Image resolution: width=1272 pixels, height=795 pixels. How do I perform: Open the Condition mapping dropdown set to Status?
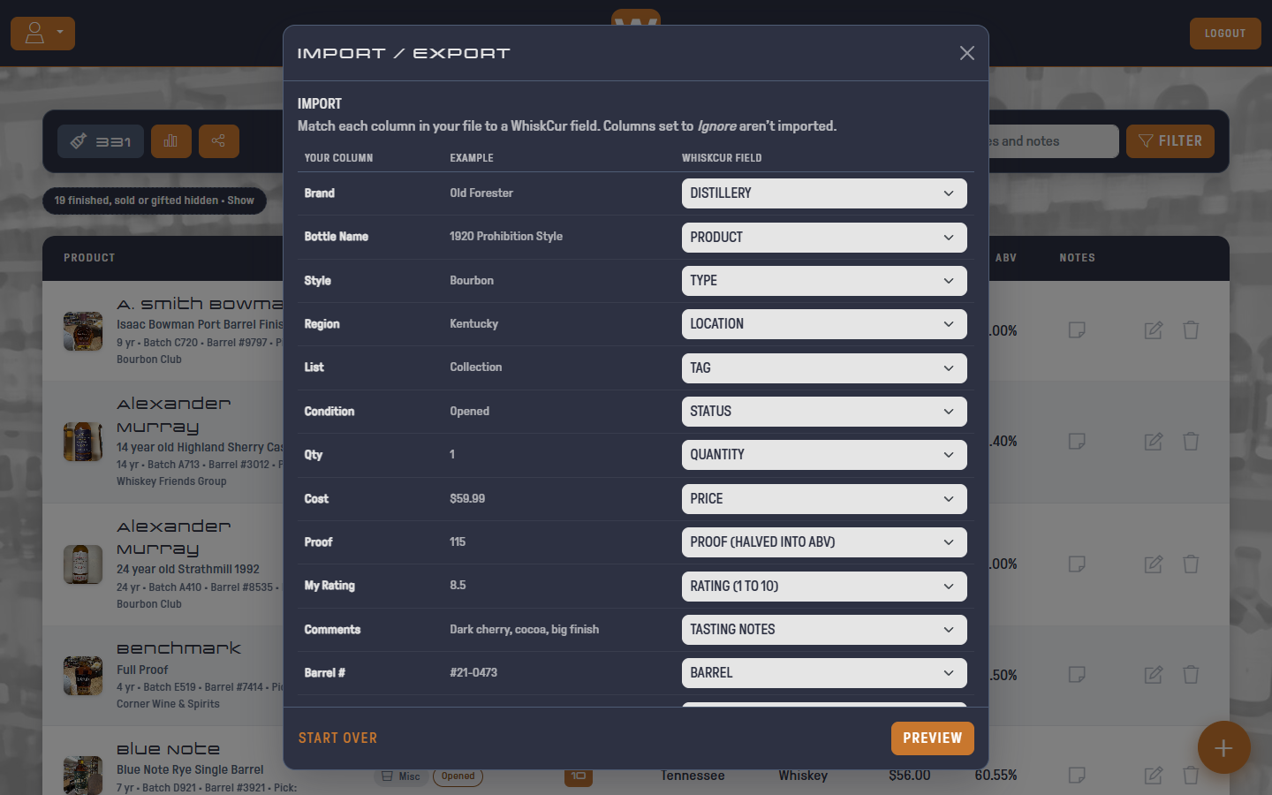(x=824, y=412)
